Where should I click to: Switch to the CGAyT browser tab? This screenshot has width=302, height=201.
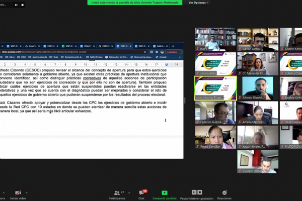click(x=87, y=46)
